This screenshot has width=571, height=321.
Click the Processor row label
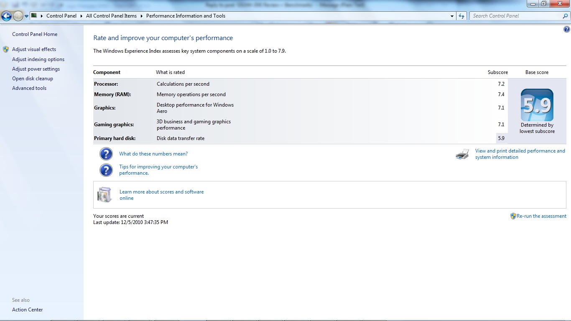pyautogui.click(x=106, y=84)
